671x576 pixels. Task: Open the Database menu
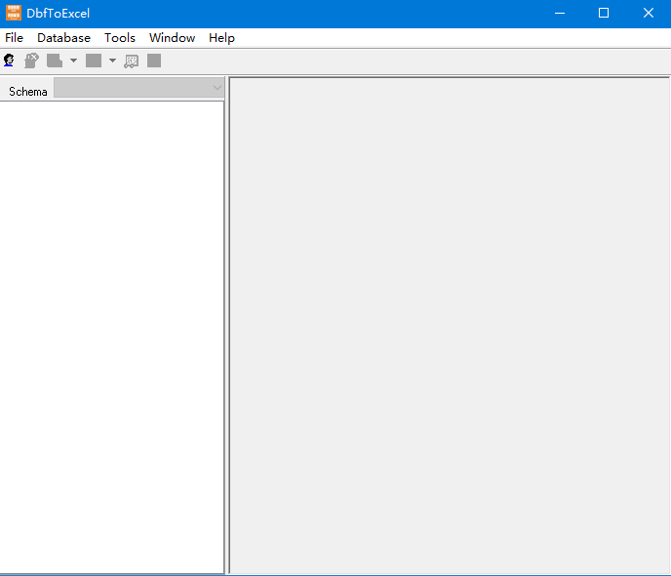63,38
